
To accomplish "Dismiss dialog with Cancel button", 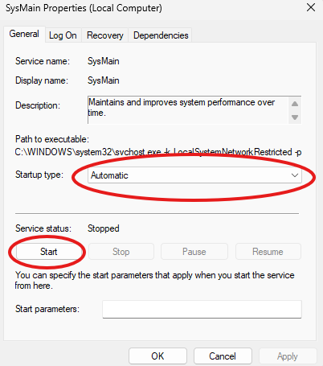I will coord(223,356).
